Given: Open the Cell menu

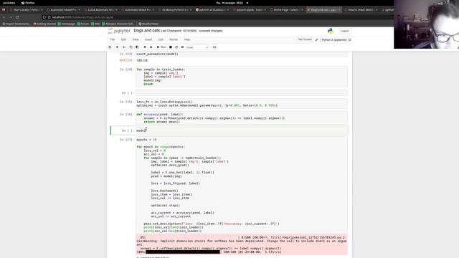Looking at the screenshot, I should tap(161, 39).
